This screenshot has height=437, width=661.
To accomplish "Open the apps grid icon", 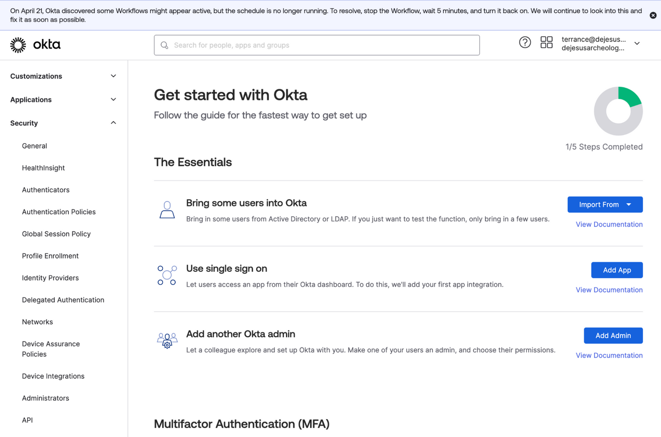I will 546,43.
